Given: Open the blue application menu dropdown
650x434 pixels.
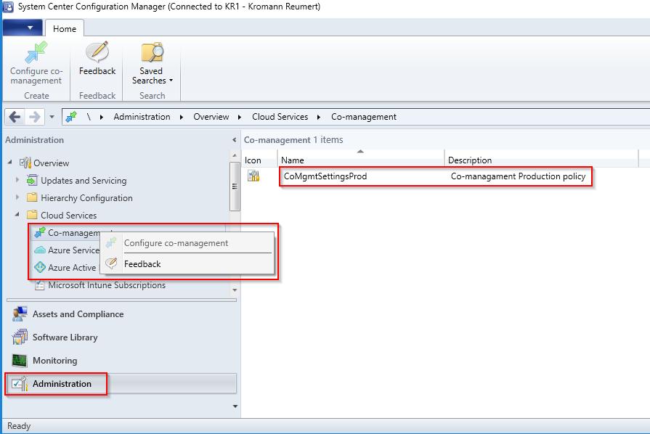Looking at the screenshot, I should pyautogui.click(x=23, y=28).
